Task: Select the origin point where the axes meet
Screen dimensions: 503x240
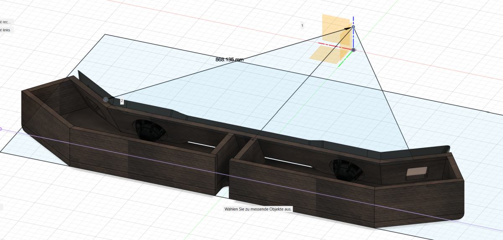Action: 353,50
